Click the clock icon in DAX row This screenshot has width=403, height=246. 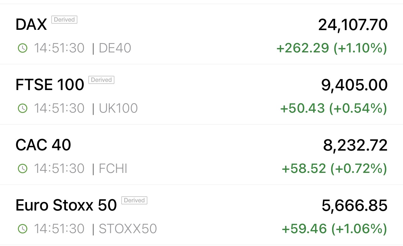click(x=22, y=48)
